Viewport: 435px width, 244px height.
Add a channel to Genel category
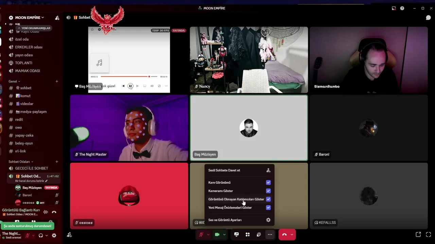click(x=57, y=81)
